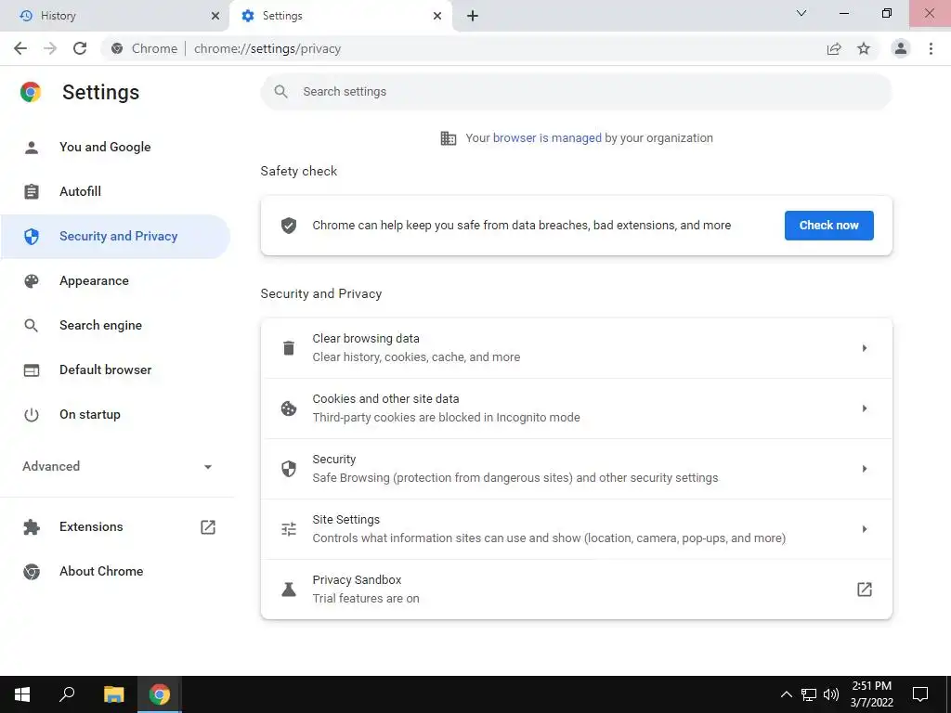Open Cookies and other site data arrow
This screenshot has width=951, height=713.
point(865,408)
